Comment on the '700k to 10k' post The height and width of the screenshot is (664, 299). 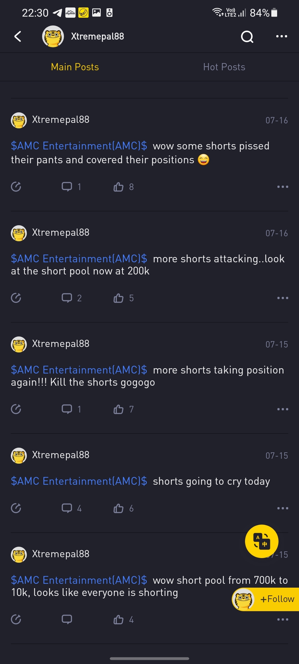67,619
